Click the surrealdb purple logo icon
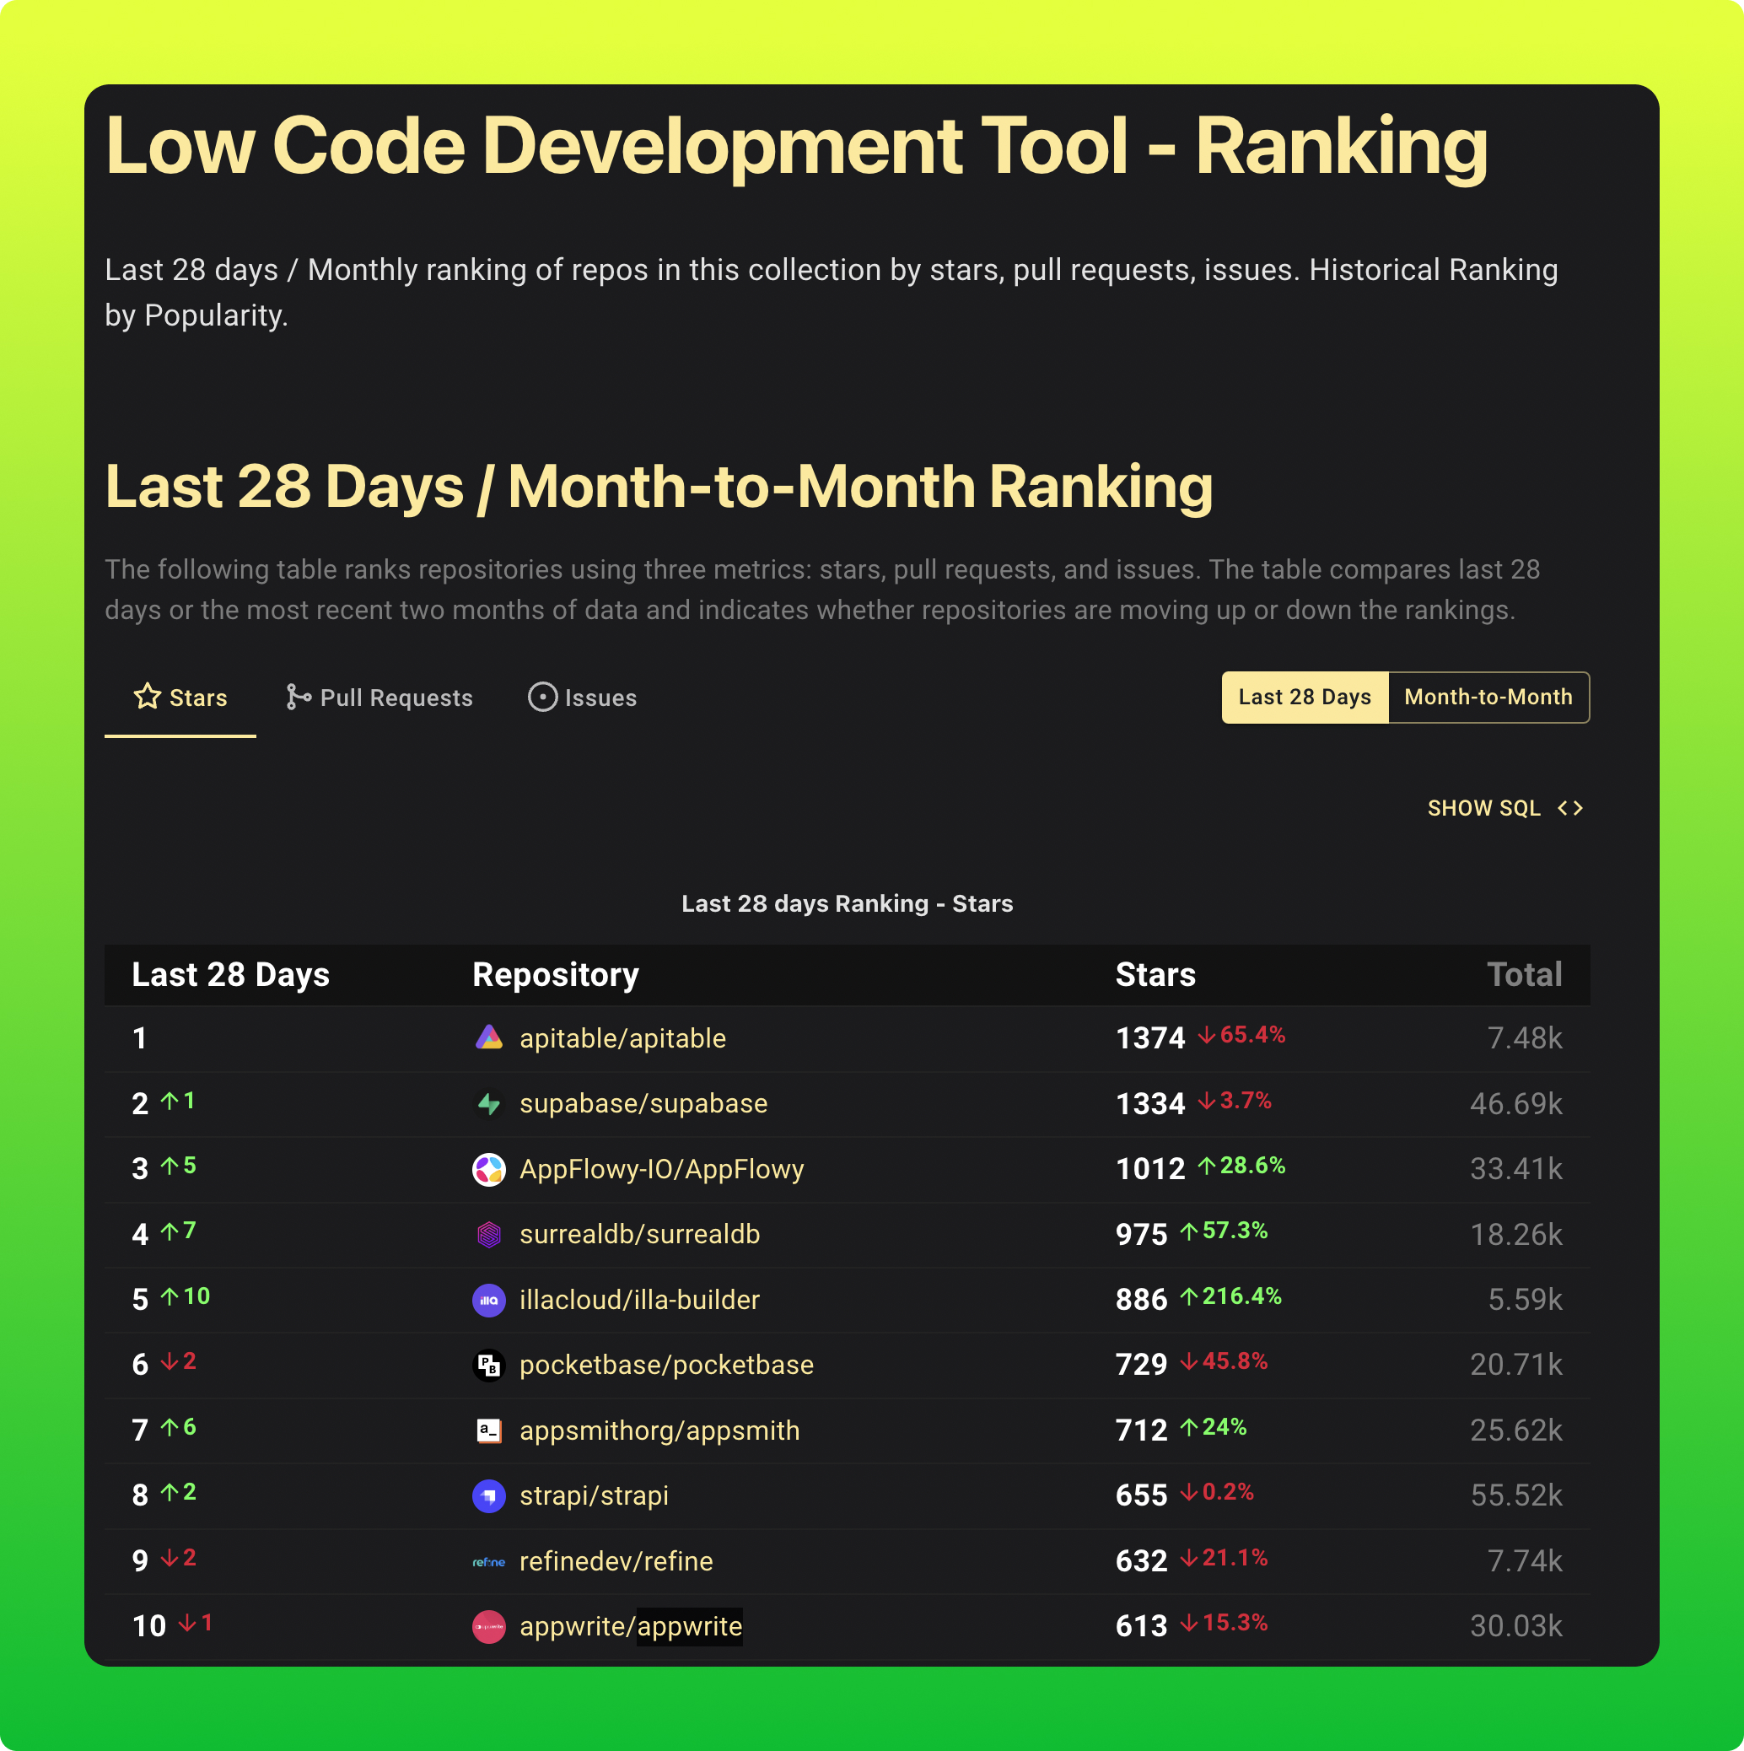The height and width of the screenshot is (1751, 1744). click(488, 1235)
